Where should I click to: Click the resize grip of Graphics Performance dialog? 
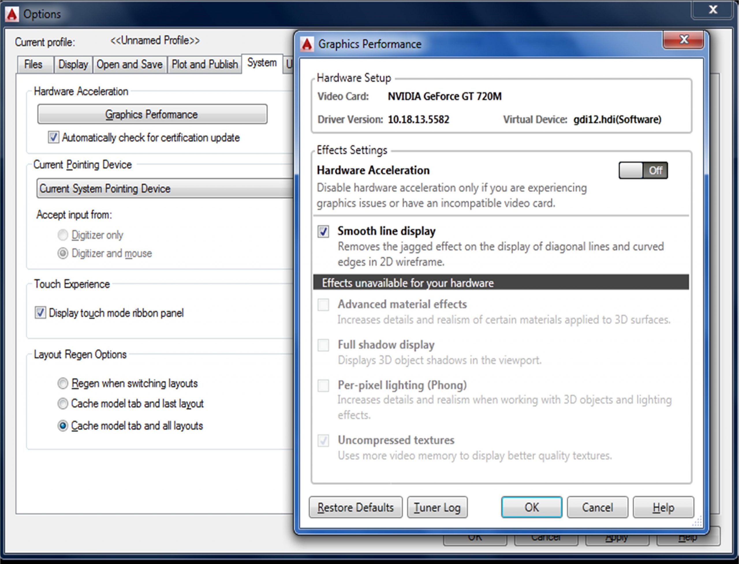pos(698,522)
